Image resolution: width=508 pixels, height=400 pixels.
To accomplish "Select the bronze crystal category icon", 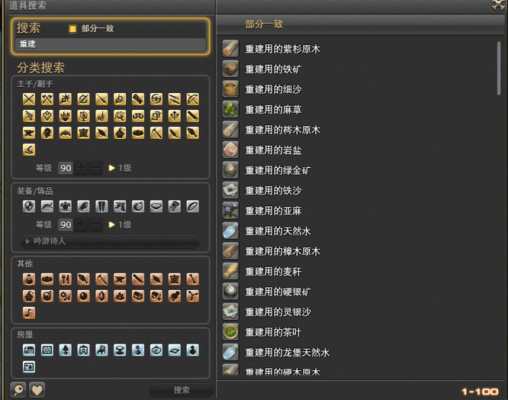I will [x=101, y=296].
